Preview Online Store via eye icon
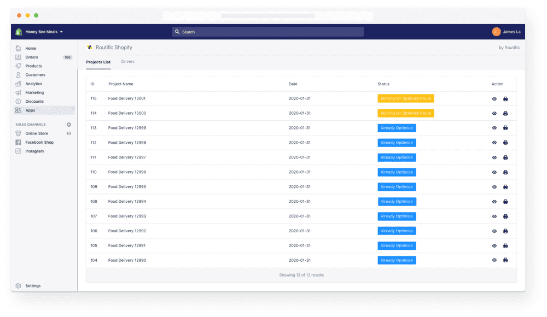Viewport: 547px width, 317px height. tap(69, 133)
